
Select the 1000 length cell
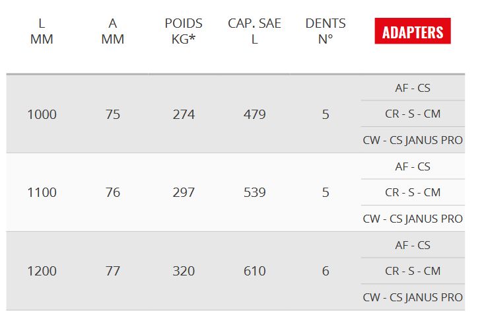(42, 114)
